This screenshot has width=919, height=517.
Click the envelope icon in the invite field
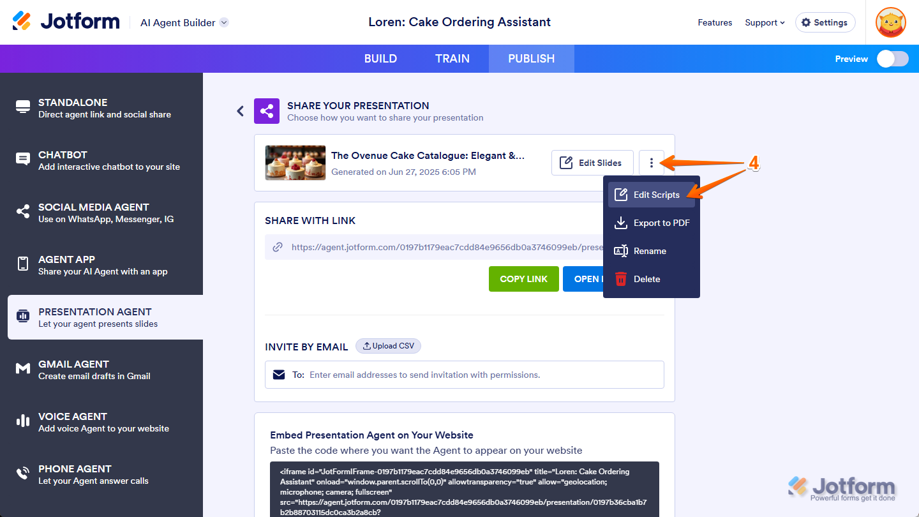point(279,375)
